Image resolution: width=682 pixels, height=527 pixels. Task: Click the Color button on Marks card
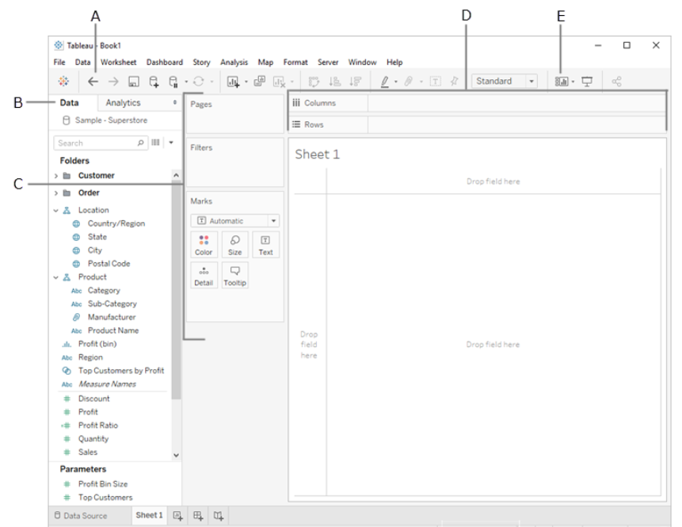pos(204,245)
